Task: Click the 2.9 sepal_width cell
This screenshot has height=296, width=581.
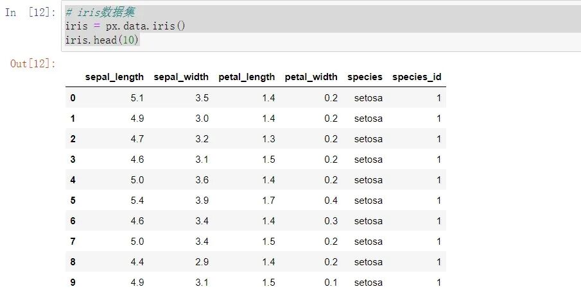Action: (x=202, y=262)
